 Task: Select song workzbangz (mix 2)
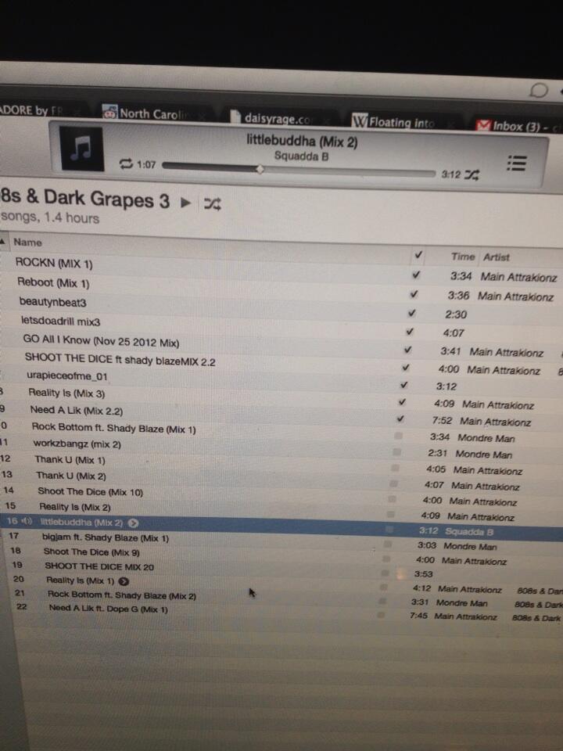(x=77, y=444)
